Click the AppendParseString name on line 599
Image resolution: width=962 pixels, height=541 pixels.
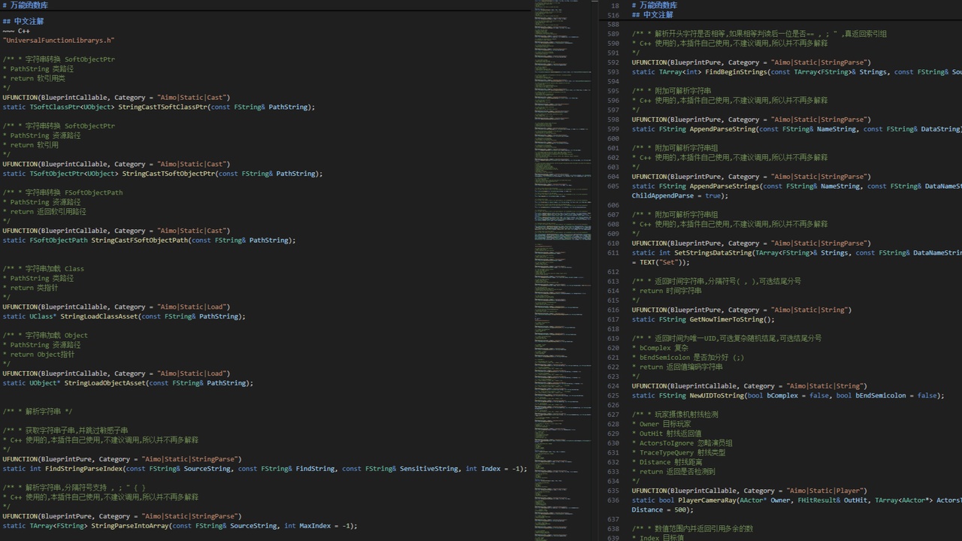click(722, 129)
